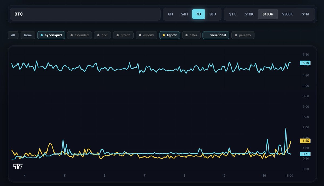
Task: Toggle the extended series
Action: [x=80, y=35]
